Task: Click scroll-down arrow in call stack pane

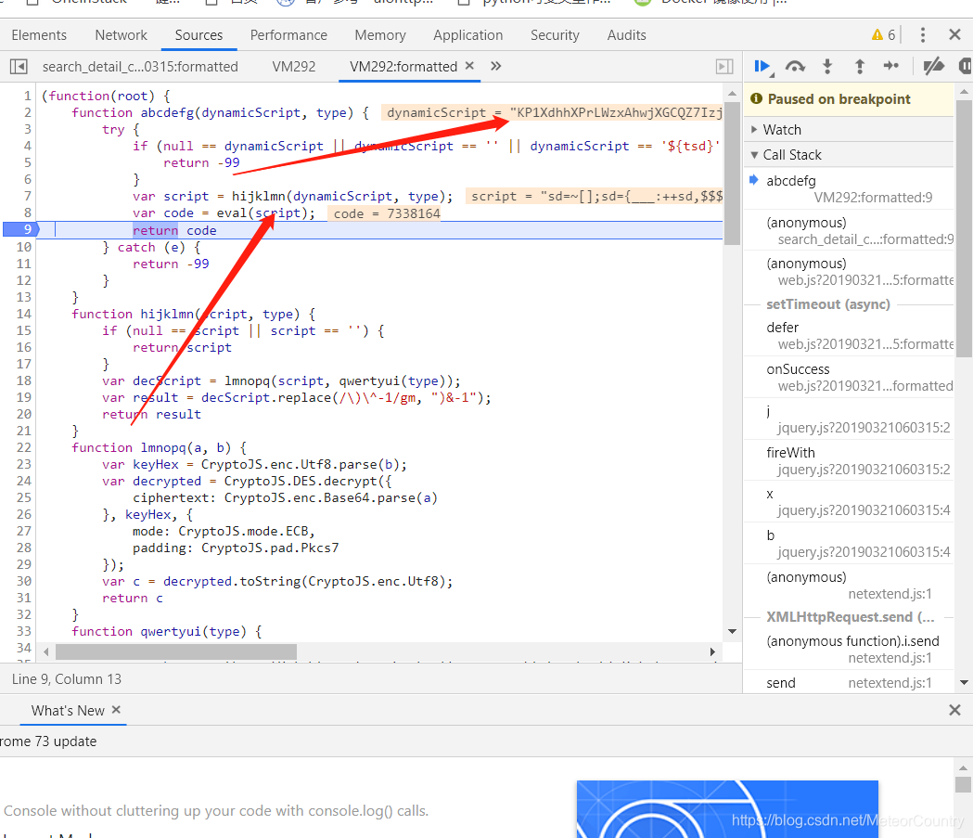Action: (964, 682)
